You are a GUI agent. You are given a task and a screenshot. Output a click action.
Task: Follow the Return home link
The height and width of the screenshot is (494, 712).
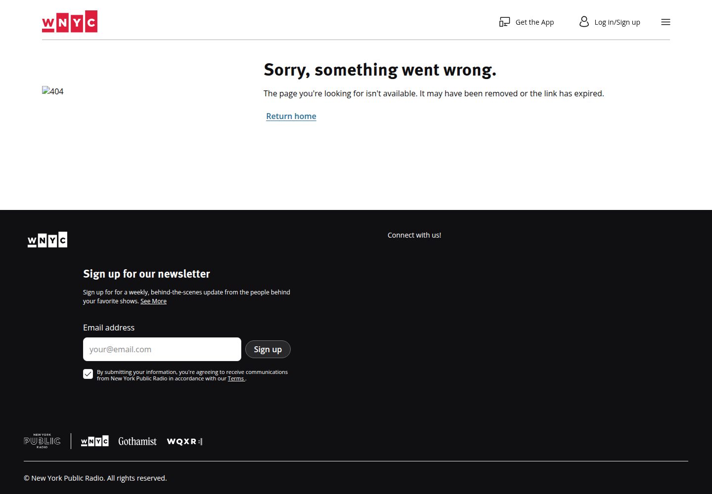pyautogui.click(x=291, y=116)
